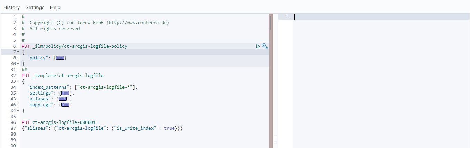
Task: Expand the settings block at line 35
Action: (x=18, y=93)
